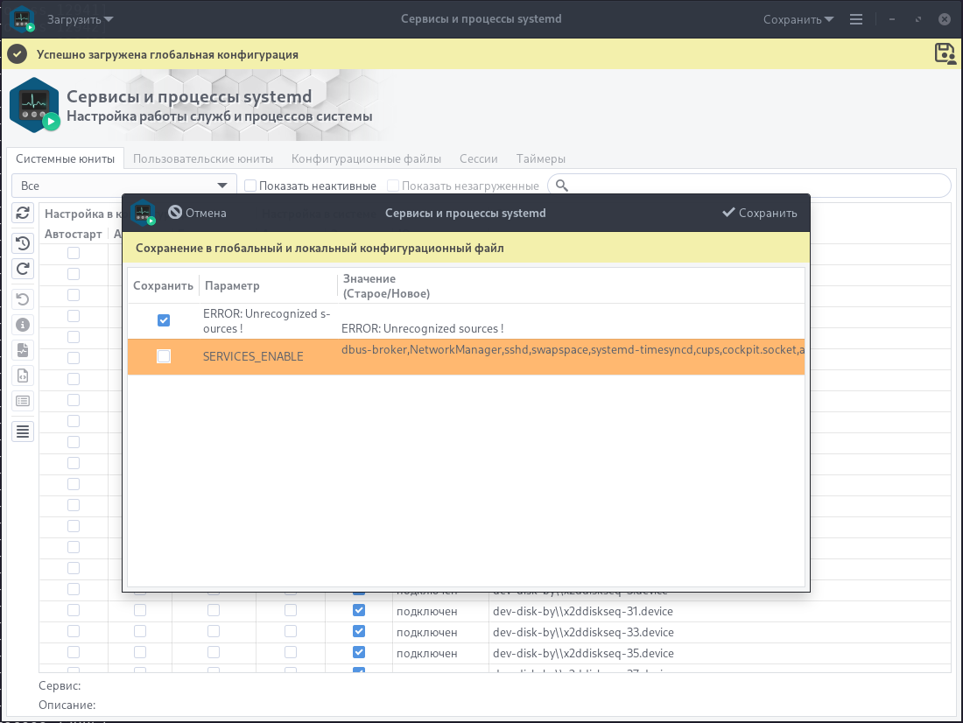Click into the unit search field

tap(749, 186)
